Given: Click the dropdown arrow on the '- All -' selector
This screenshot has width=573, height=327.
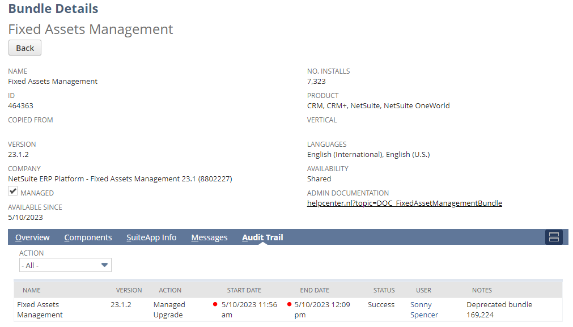Looking at the screenshot, I should tap(104, 265).
